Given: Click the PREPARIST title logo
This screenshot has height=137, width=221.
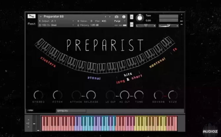Looking at the screenshot, I should coord(105,45).
